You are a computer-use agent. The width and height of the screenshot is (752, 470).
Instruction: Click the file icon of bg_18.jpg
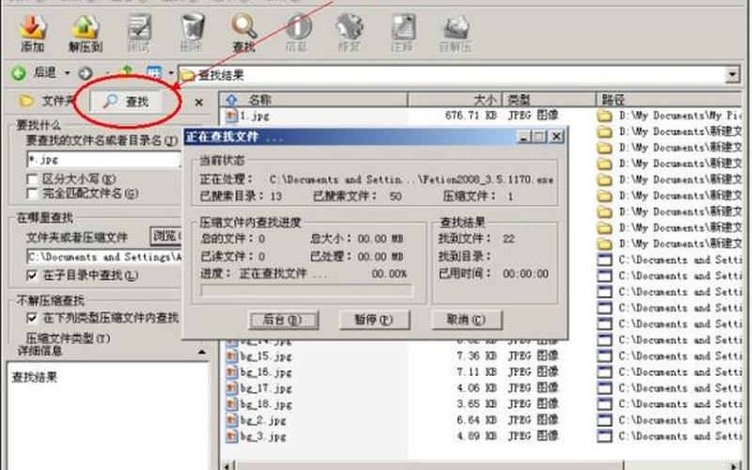click(231, 404)
